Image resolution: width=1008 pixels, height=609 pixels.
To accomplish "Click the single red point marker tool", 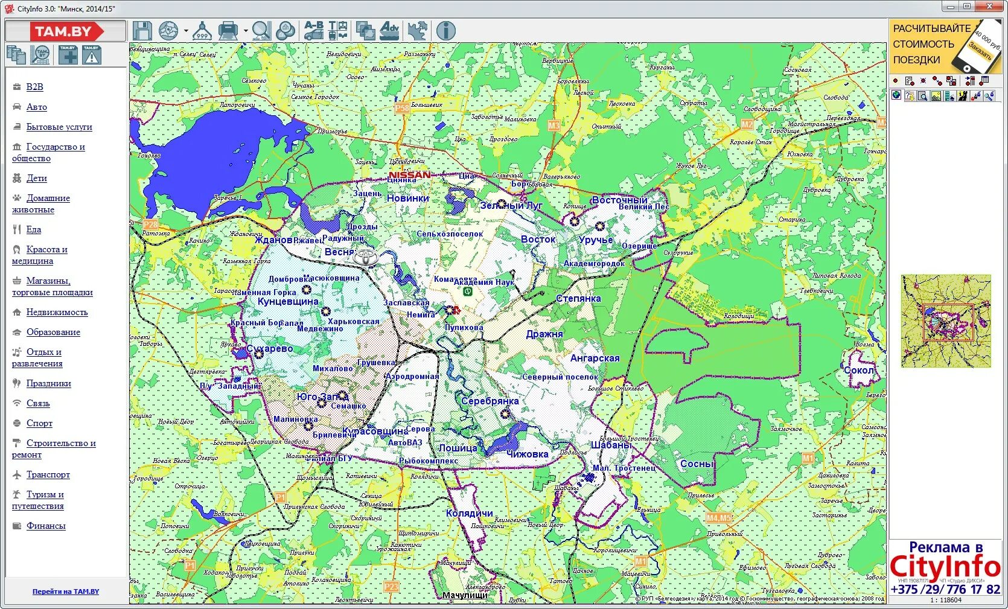I will 896,80.
